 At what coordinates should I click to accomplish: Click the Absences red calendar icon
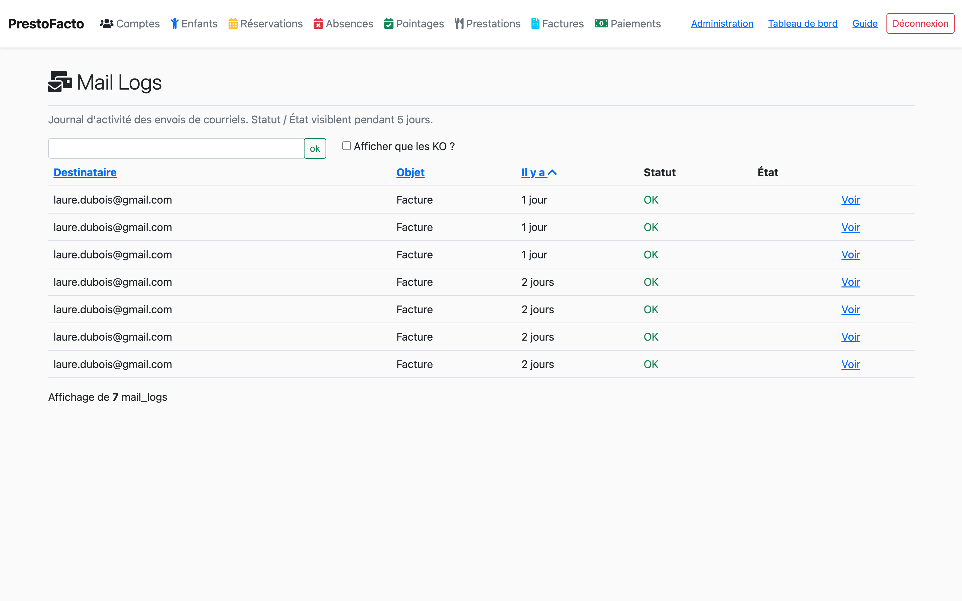(x=318, y=24)
